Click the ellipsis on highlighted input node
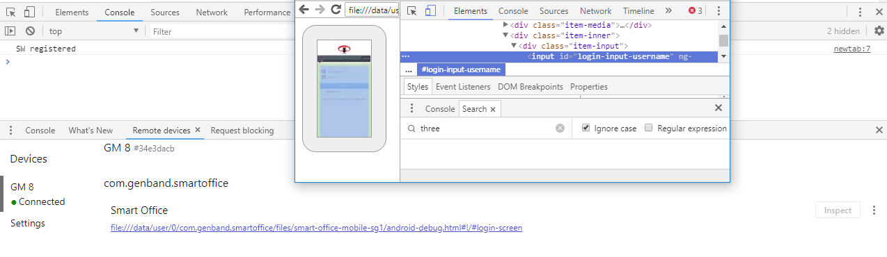This screenshot has width=887, height=257. tap(406, 56)
